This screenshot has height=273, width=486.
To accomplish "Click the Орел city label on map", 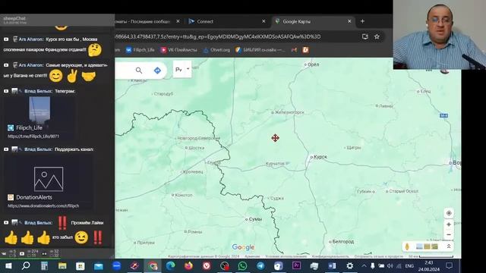I will 313,64.
